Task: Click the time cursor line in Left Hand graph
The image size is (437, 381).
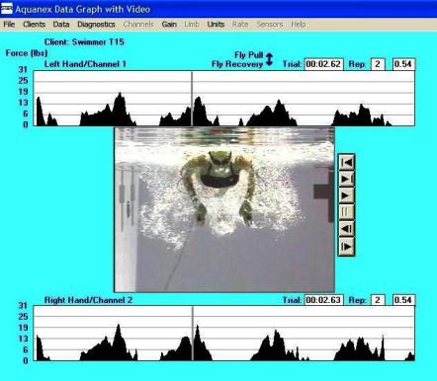Action: tap(192, 98)
